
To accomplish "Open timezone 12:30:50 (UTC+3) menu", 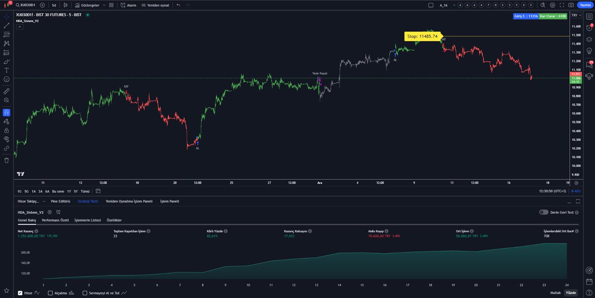I will [x=553, y=191].
